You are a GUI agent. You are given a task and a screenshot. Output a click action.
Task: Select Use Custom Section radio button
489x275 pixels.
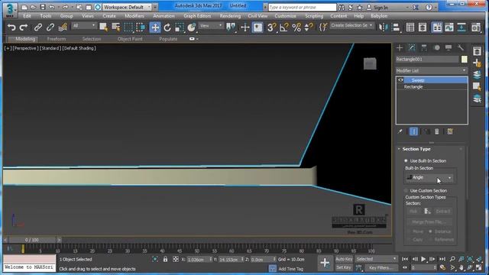click(406, 190)
